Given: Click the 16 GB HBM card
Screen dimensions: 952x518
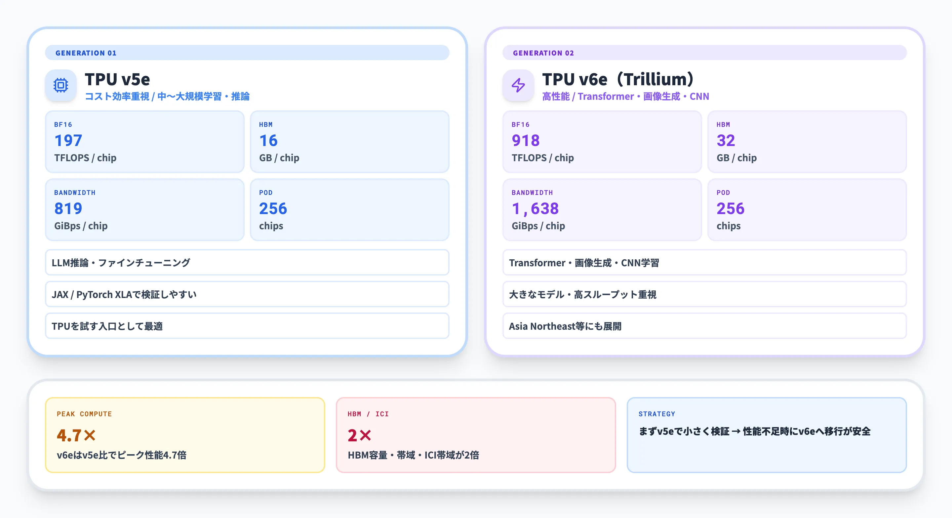Looking at the screenshot, I should click(349, 142).
